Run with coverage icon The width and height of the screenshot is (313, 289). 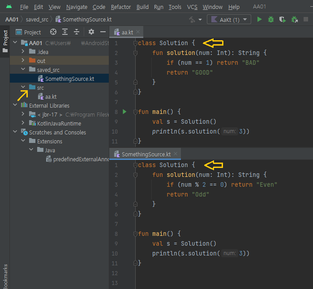click(283, 20)
